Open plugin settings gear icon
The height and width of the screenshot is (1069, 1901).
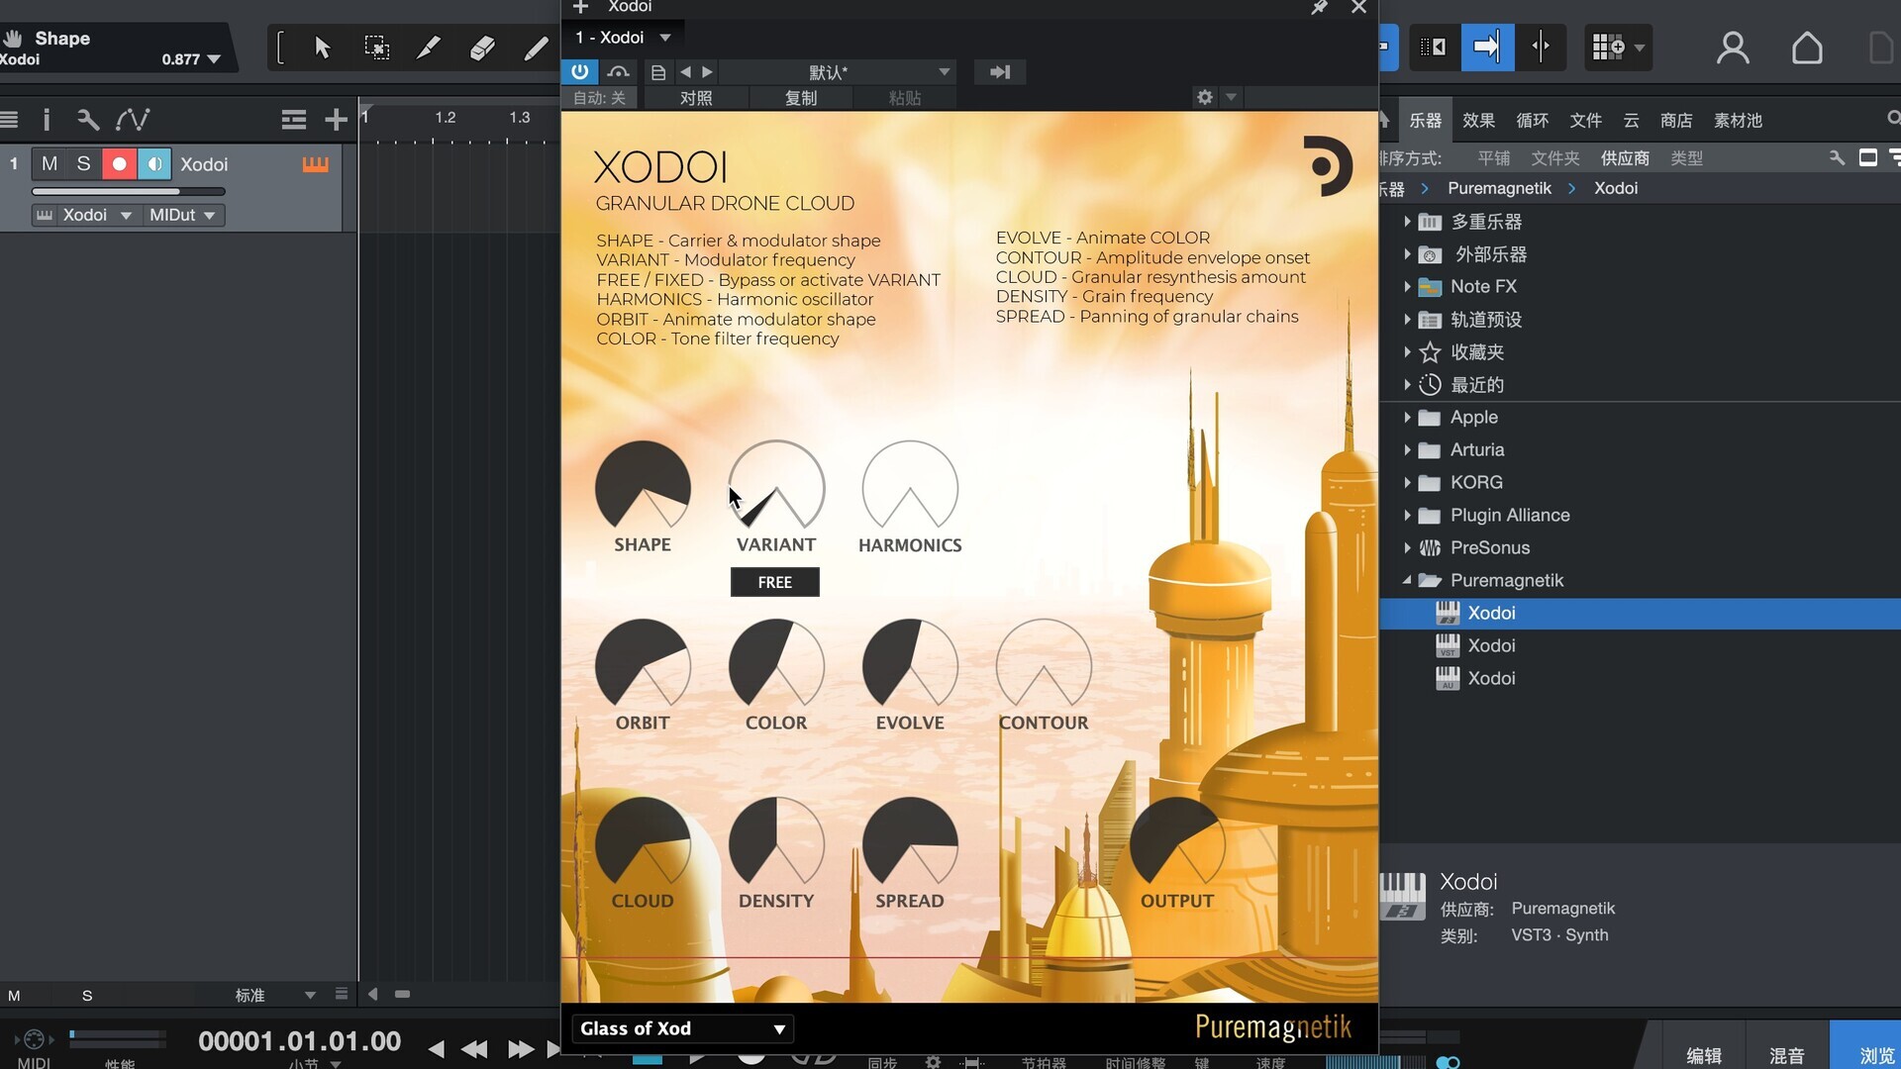tap(1204, 97)
